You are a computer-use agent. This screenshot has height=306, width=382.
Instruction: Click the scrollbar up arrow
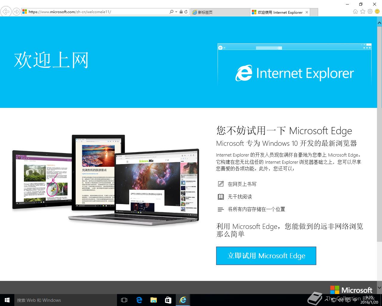(x=379, y=23)
